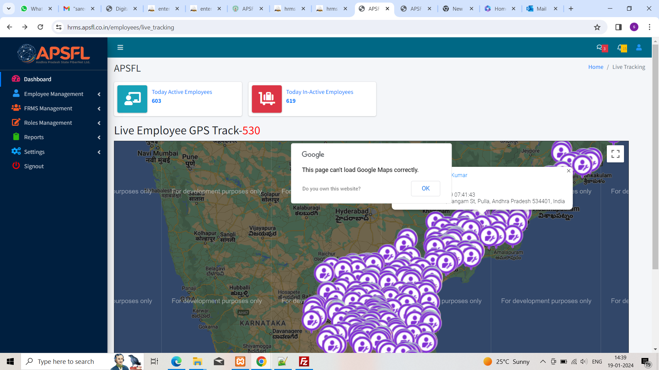The width and height of the screenshot is (659, 370).
Task: Open Windows Start menu
Action: pos(10,361)
